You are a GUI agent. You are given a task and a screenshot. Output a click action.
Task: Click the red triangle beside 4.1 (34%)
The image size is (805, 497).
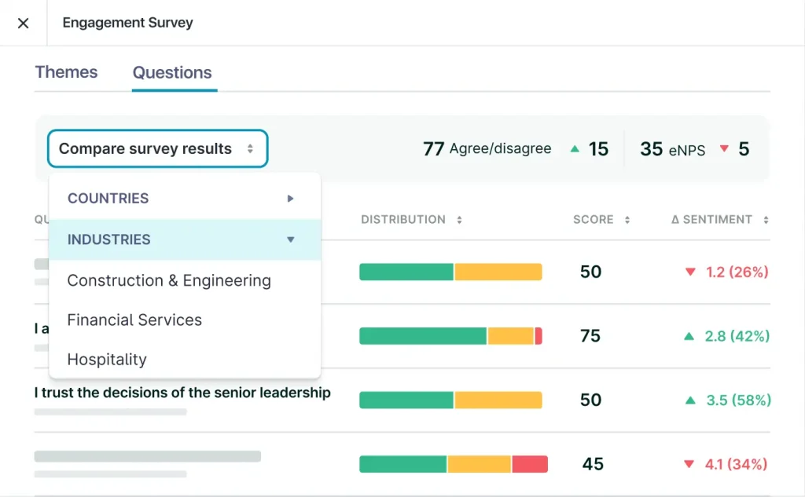point(691,464)
